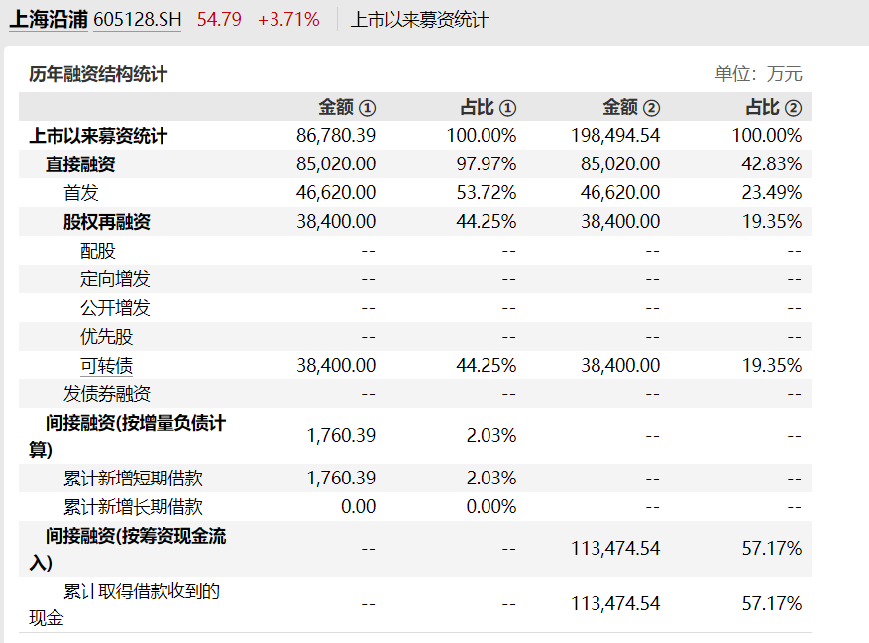Select the 首发 row label
Viewport: 869px width, 643px height.
tap(81, 193)
